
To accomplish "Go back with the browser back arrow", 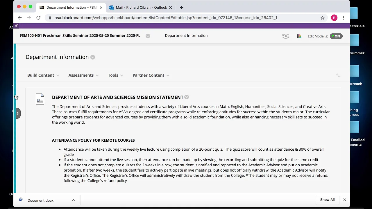I will pos(20,18).
